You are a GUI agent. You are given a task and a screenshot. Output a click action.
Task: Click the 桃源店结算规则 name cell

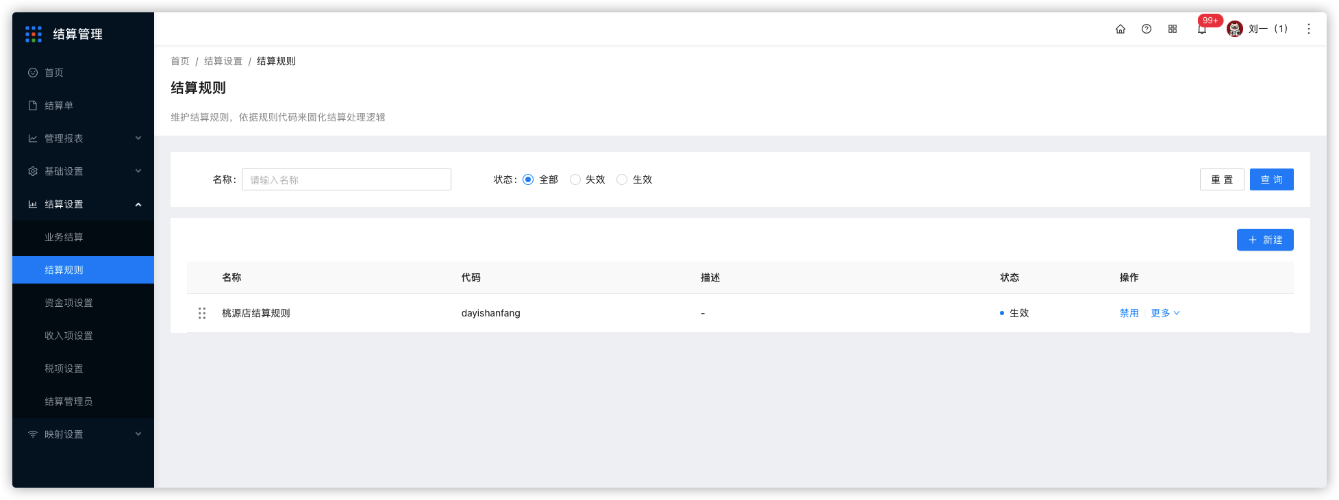pos(256,313)
